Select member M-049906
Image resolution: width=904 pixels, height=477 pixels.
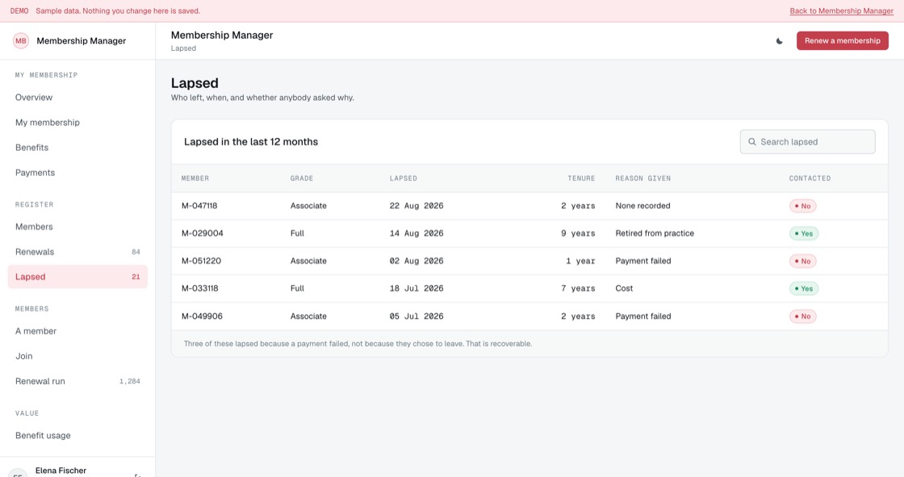(x=202, y=316)
